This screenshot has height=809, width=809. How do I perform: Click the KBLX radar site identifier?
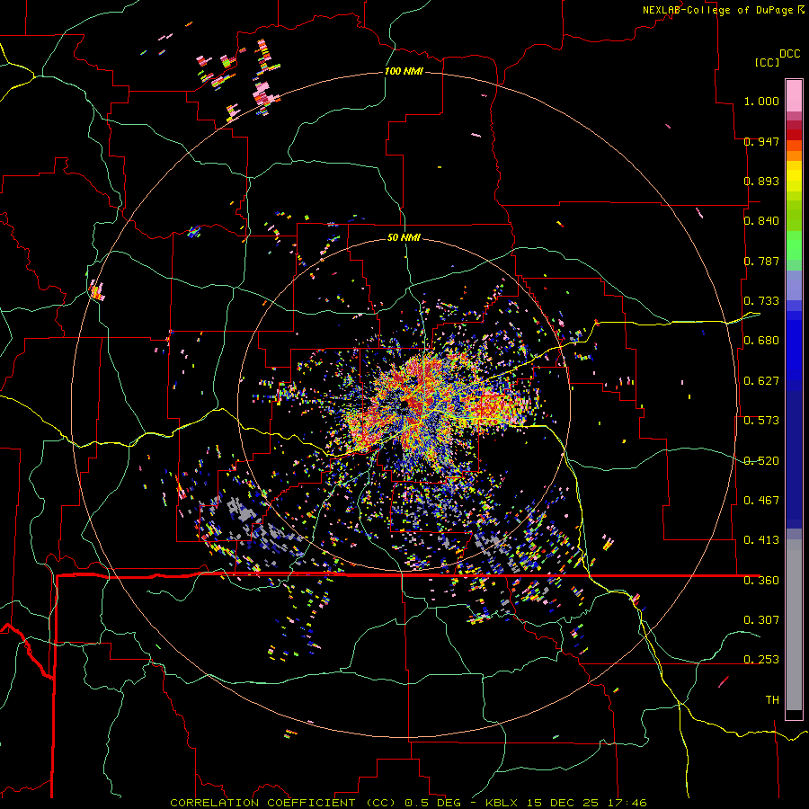503,803
